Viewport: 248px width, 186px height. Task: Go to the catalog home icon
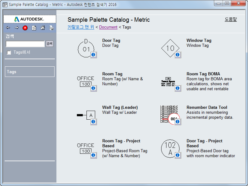(43, 28)
